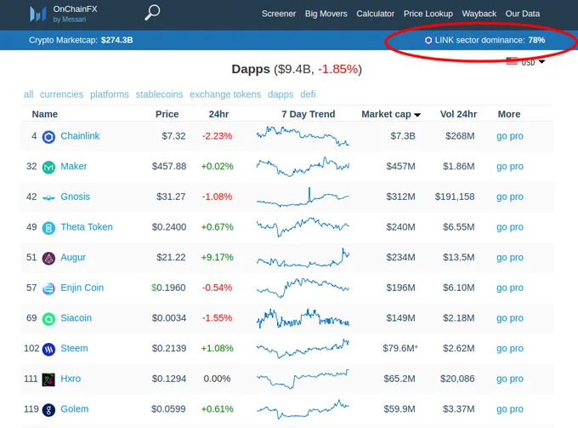Click the Maker coin icon
This screenshot has height=428, width=578.
coord(48,167)
